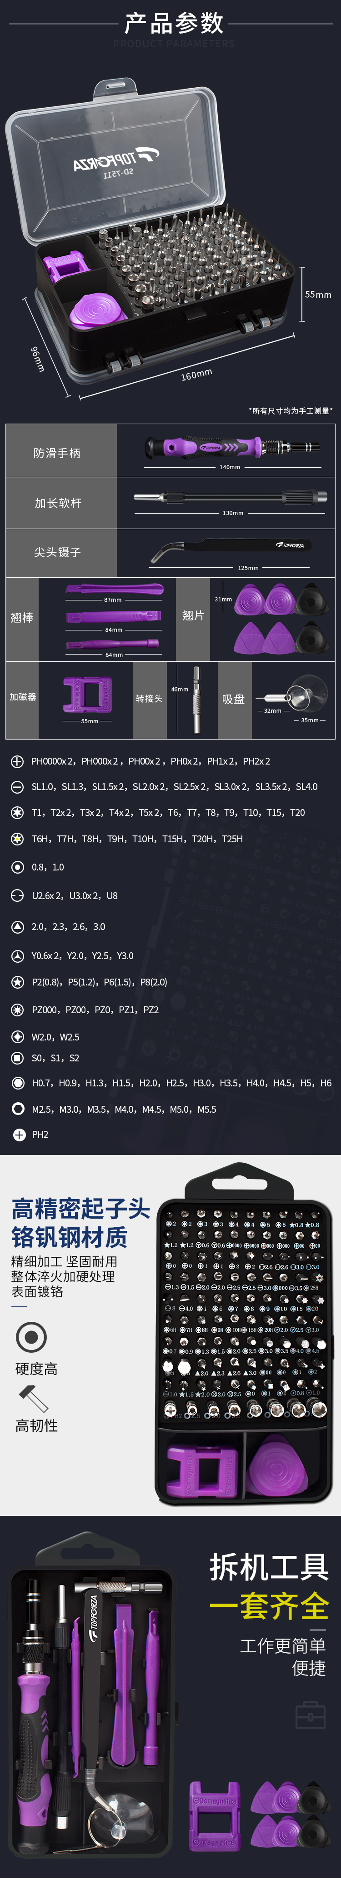
Task: Click the hex nut M2.5 icon
Action: 18,1109
